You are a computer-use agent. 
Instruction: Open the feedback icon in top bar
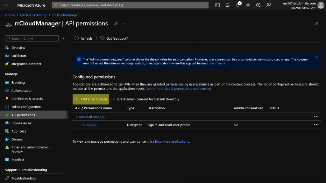coord(268,5)
